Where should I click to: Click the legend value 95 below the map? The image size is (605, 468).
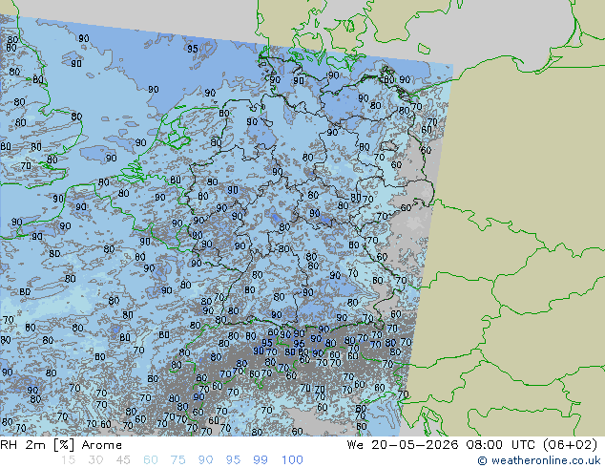pyautogui.click(x=233, y=460)
